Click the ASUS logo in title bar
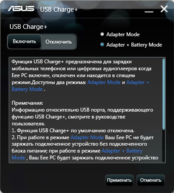Image resolution: width=174 pixels, height=193 pixels. coord(21,9)
